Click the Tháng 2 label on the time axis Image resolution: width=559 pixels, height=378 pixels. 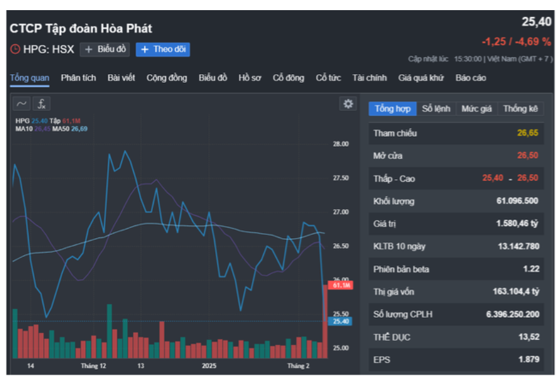(x=298, y=365)
